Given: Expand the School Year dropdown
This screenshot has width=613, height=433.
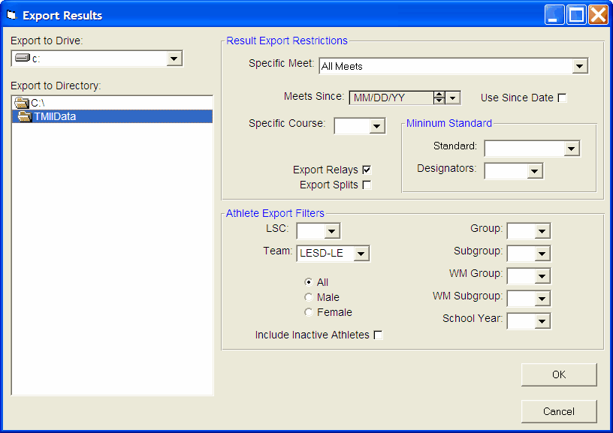Looking at the screenshot, I should 542,322.
